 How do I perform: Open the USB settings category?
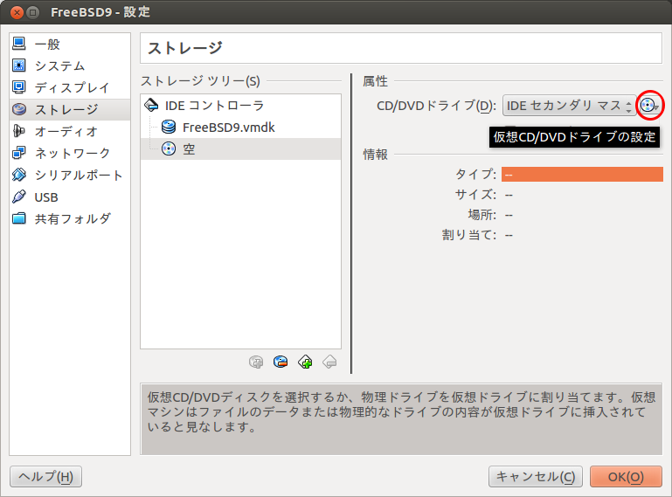click(x=70, y=197)
